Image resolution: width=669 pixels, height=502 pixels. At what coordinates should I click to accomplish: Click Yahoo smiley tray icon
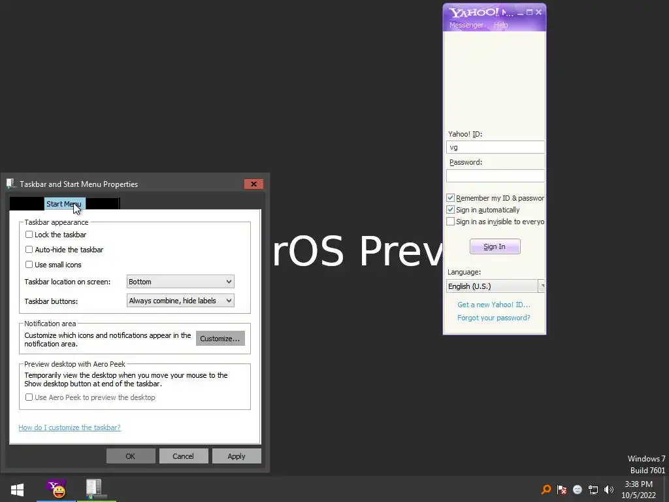pos(578,489)
